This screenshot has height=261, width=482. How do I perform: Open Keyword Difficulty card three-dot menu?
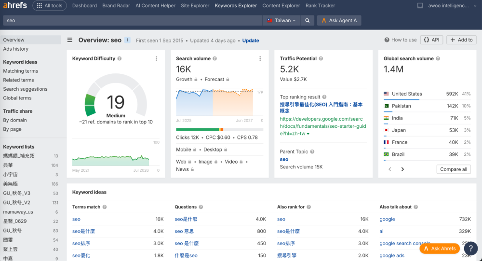157,58
